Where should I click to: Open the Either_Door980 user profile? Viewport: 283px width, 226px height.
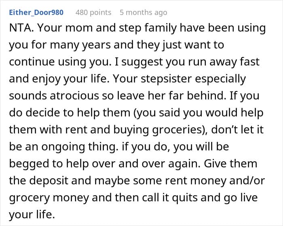(36, 13)
